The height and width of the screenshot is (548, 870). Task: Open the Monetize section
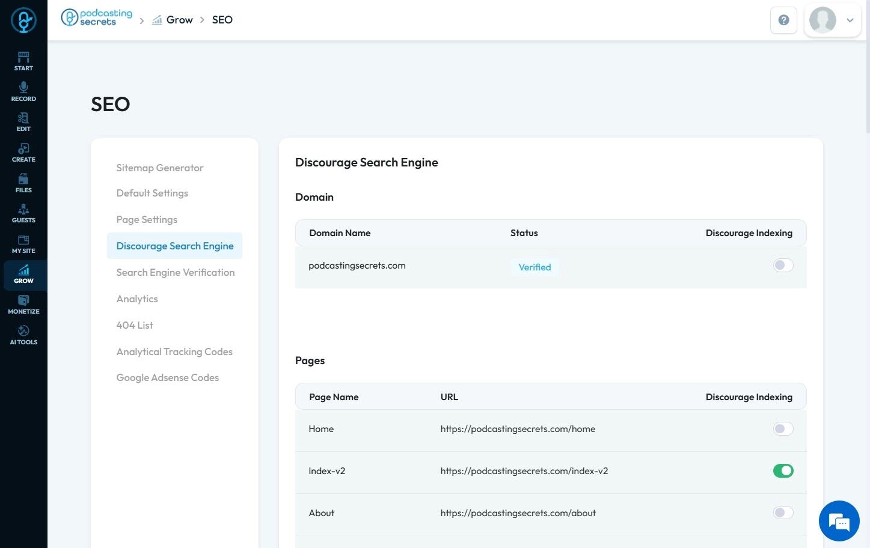23,305
